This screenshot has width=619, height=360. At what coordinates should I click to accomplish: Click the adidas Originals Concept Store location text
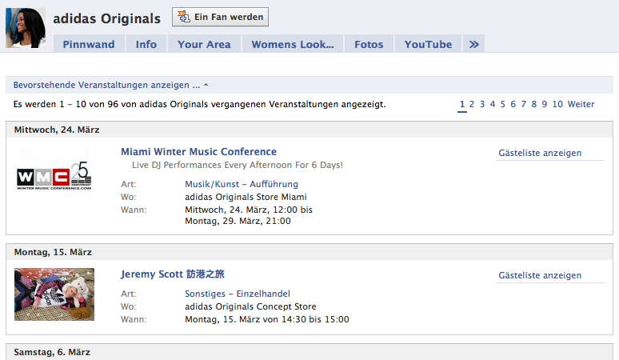(x=250, y=306)
